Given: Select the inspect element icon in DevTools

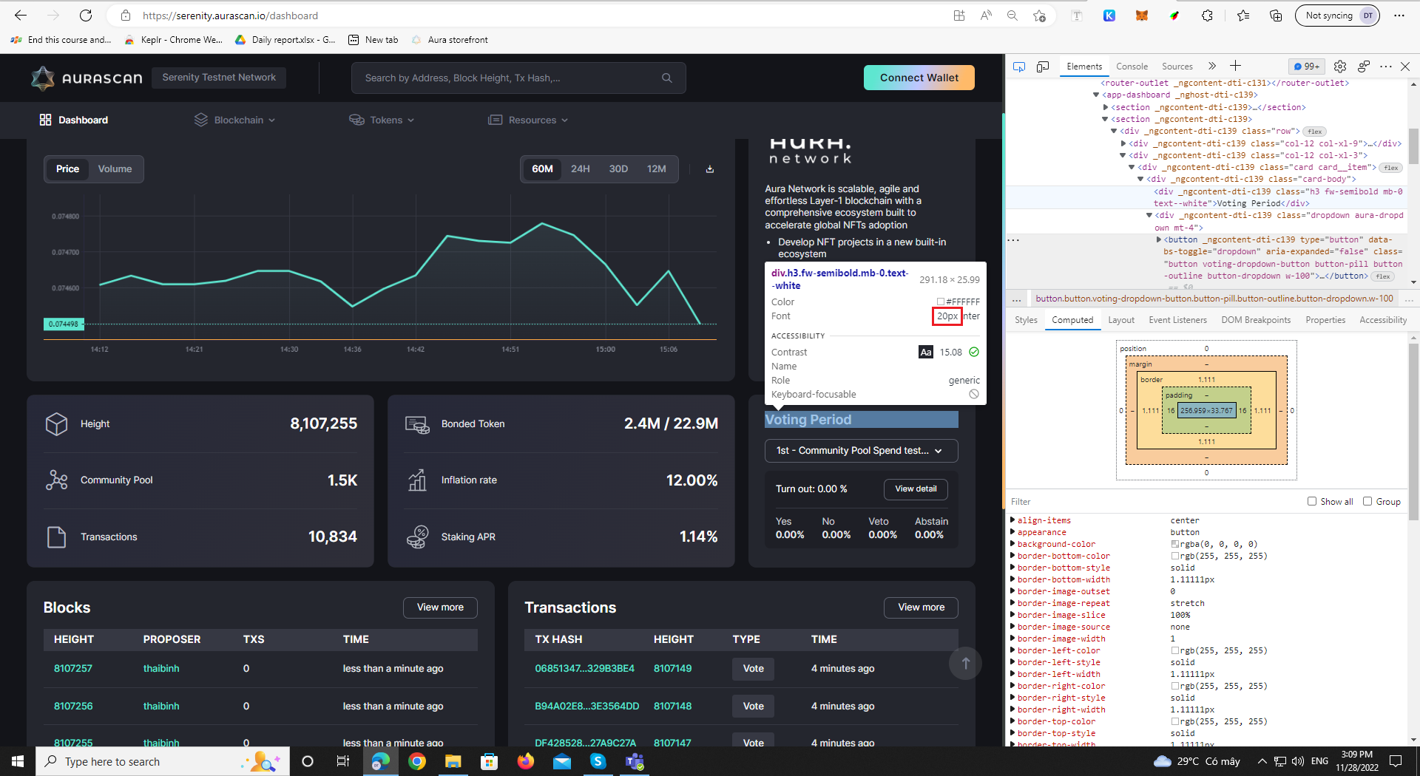Looking at the screenshot, I should click(x=1019, y=66).
